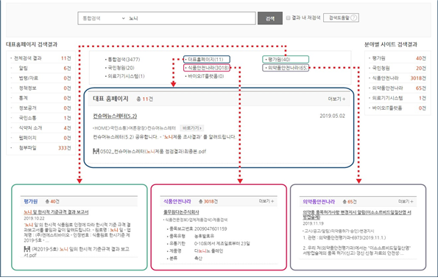Click the 식품안전나라 heading in the bottom panel
Screen dimensions: 438x280
click(177, 201)
